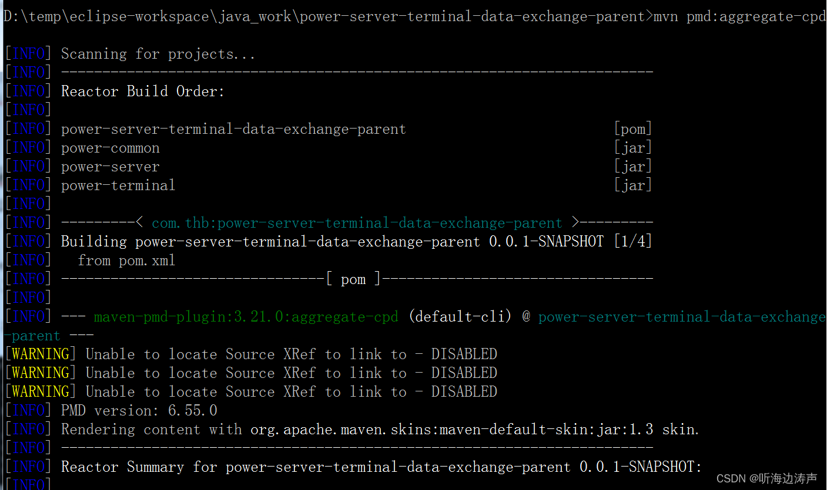This screenshot has height=490, width=827.
Task: Click the text 'from pom.xml'
Action: (x=126, y=261)
